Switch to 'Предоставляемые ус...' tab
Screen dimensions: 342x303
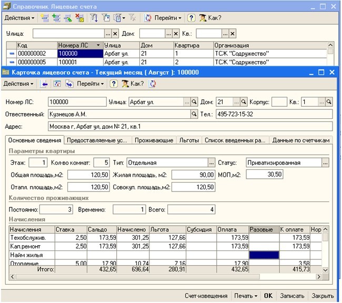[x=97, y=140]
